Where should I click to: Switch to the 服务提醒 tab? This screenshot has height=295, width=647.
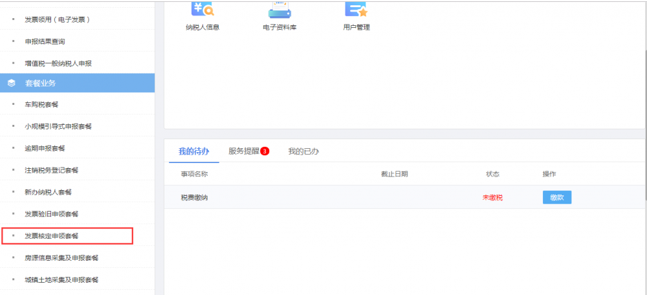tap(244, 151)
